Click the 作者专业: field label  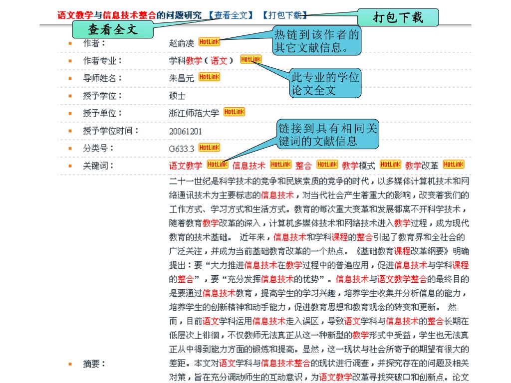(102, 60)
